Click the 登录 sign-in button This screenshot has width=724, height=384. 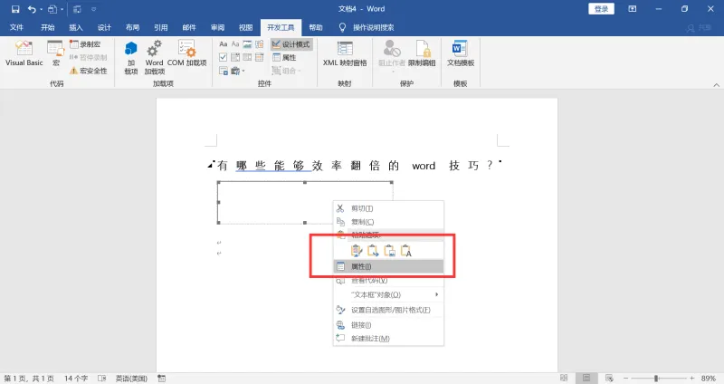click(601, 9)
